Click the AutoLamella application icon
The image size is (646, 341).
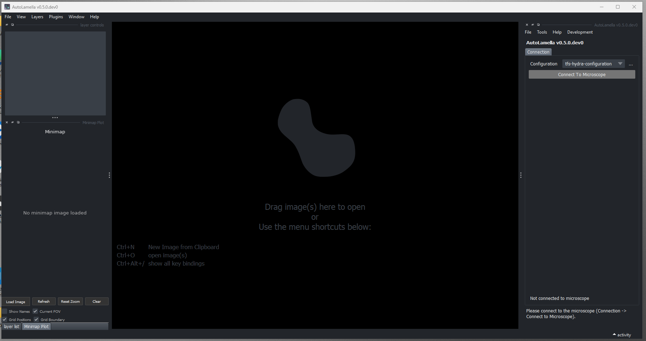point(7,6)
